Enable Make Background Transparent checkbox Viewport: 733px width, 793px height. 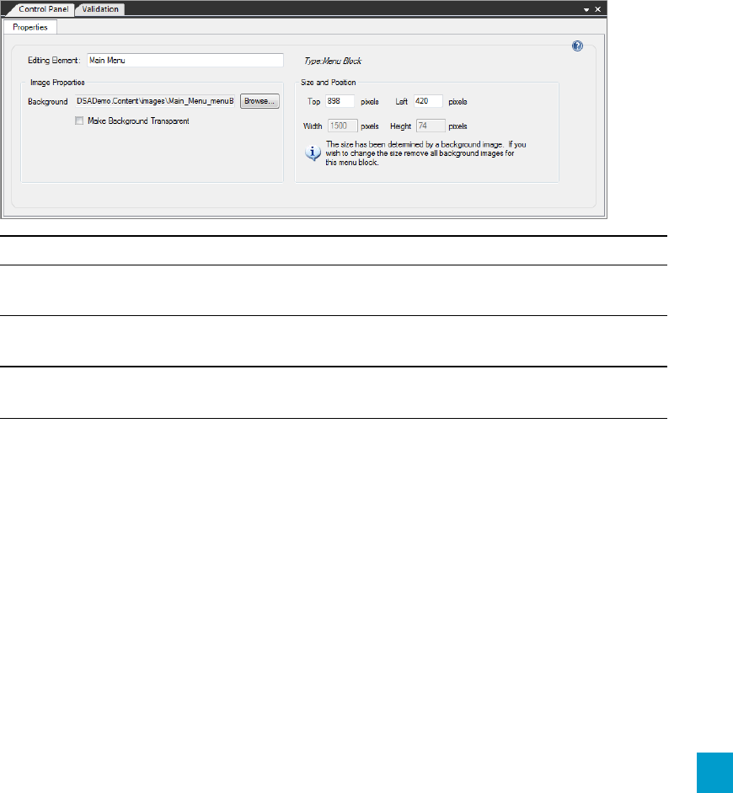[x=79, y=121]
